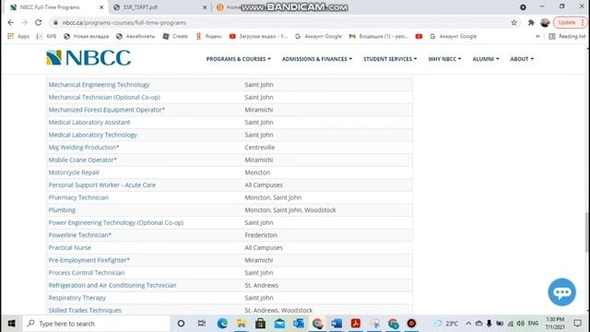
Task: Open Mechanical Engineering Technology program
Action: (x=99, y=85)
